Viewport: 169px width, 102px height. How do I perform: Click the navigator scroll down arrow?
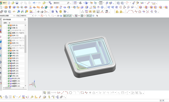pyautogui.click(x=25, y=86)
